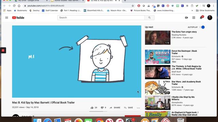Open the YouTube hamburger guide menu
218x122 pixels.
[7, 18]
